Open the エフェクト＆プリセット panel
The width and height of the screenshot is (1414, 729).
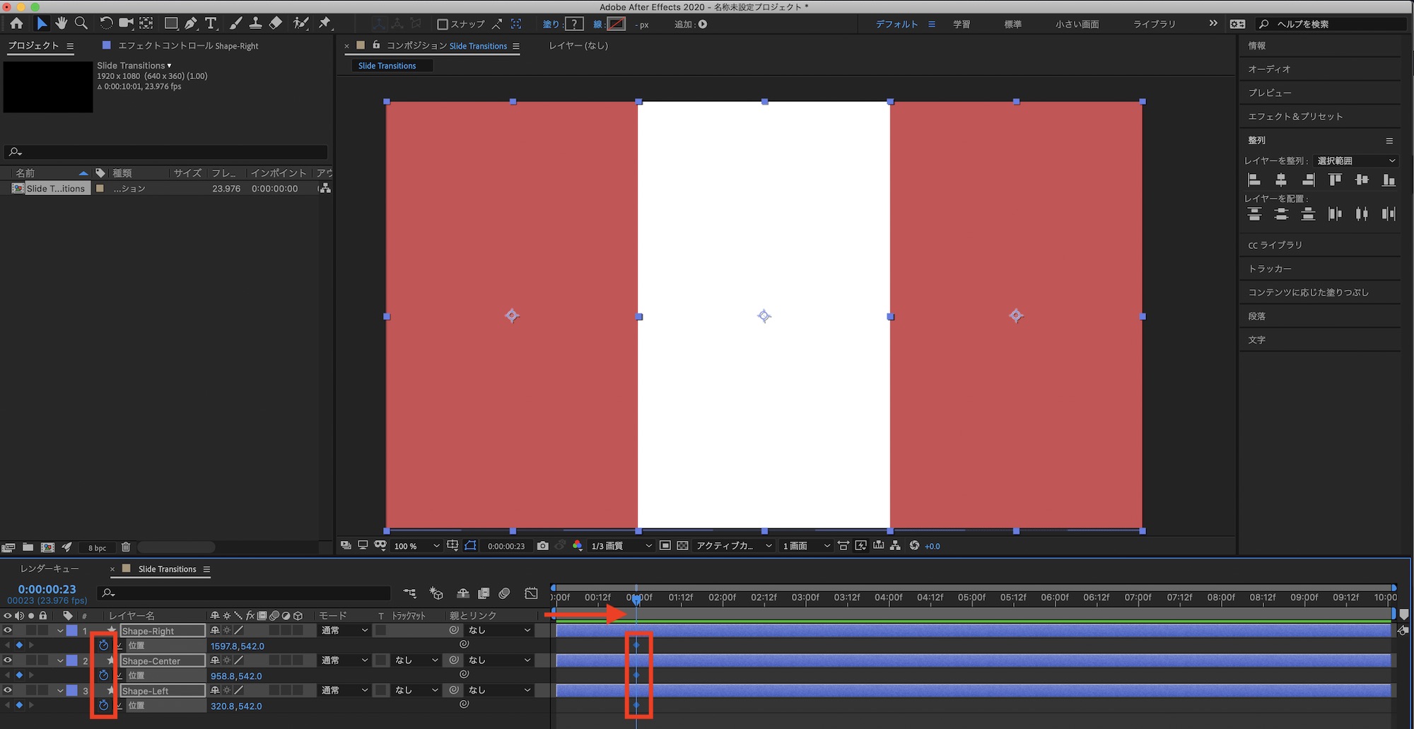[1295, 117]
